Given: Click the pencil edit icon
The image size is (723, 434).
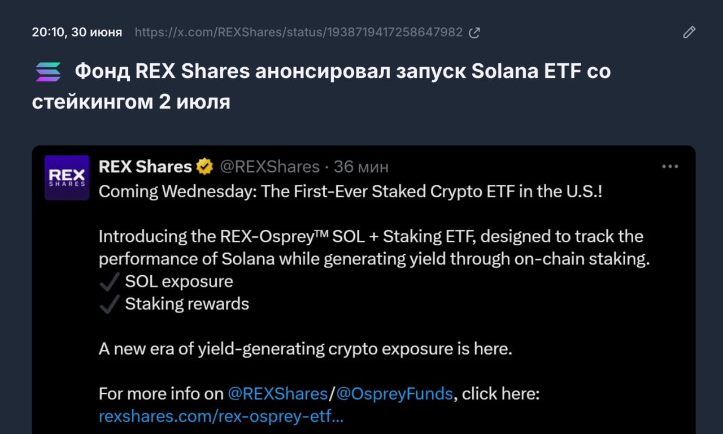Looking at the screenshot, I should [689, 32].
